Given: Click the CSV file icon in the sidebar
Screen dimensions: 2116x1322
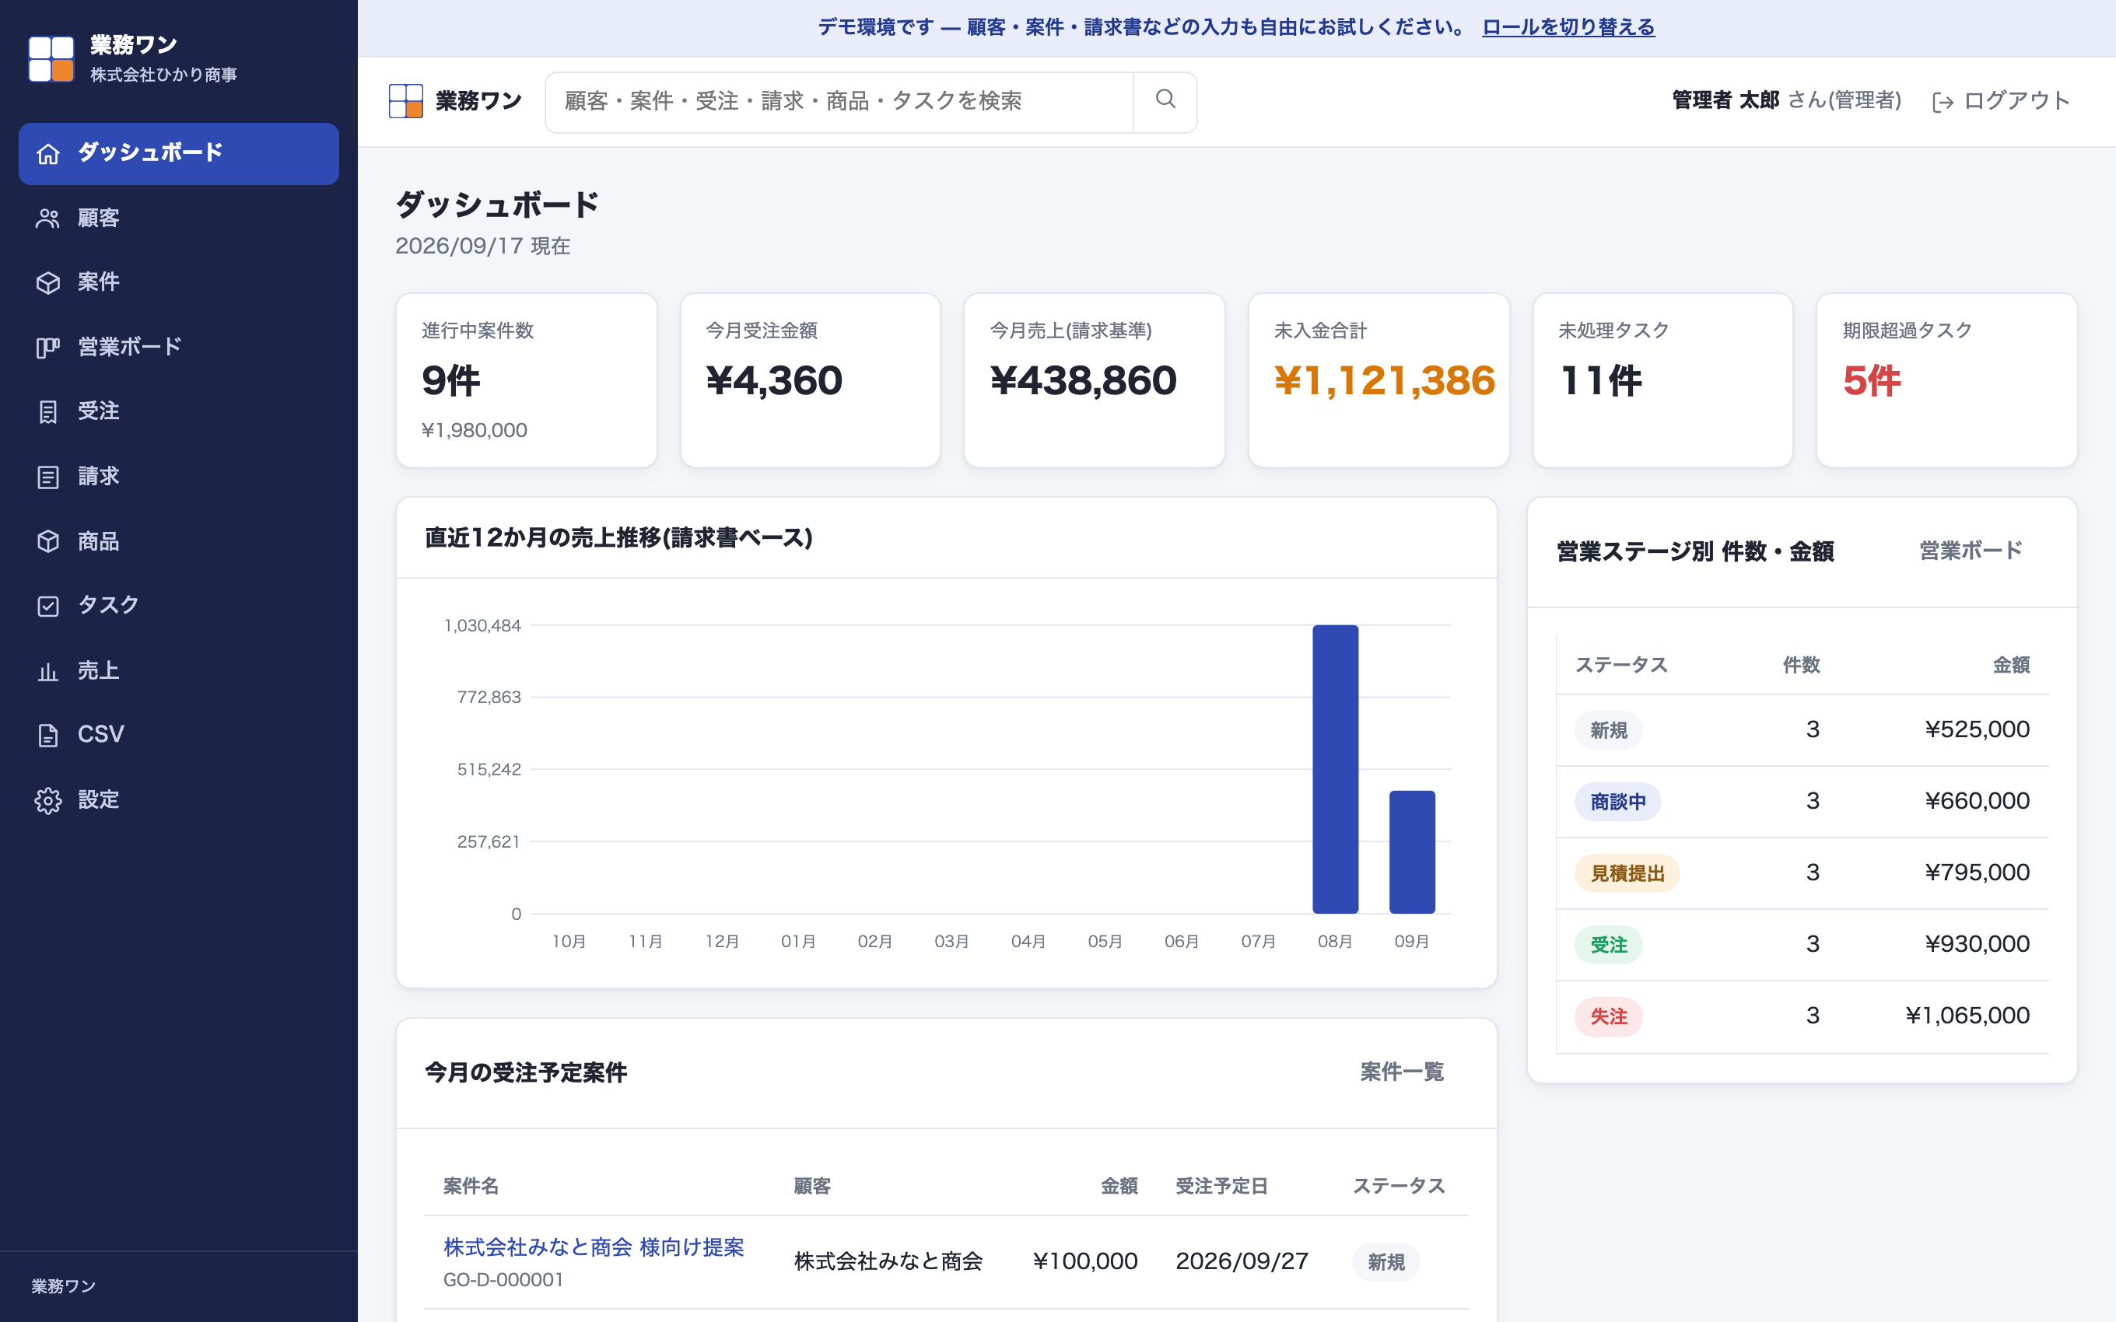Looking at the screenshot, I should coord(48,736).
